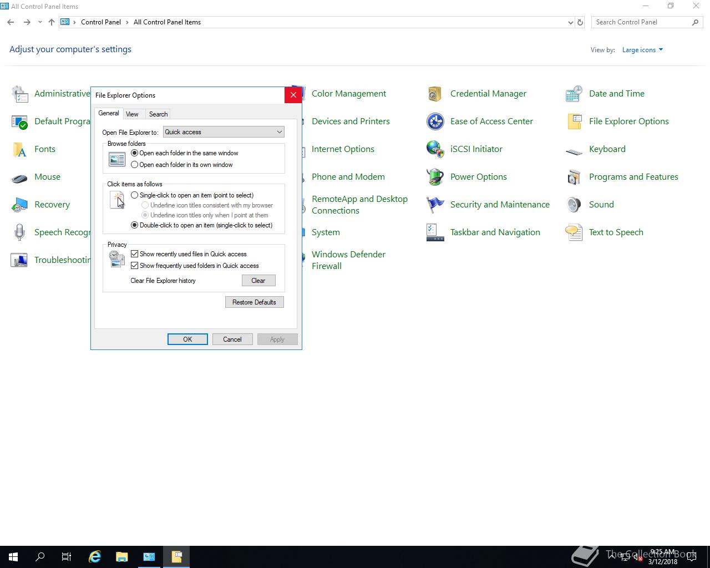The width and height of the screenshot is (710, 568).
Task: Launch Internet Explorer from the taskbar
Action: (95, 557)
